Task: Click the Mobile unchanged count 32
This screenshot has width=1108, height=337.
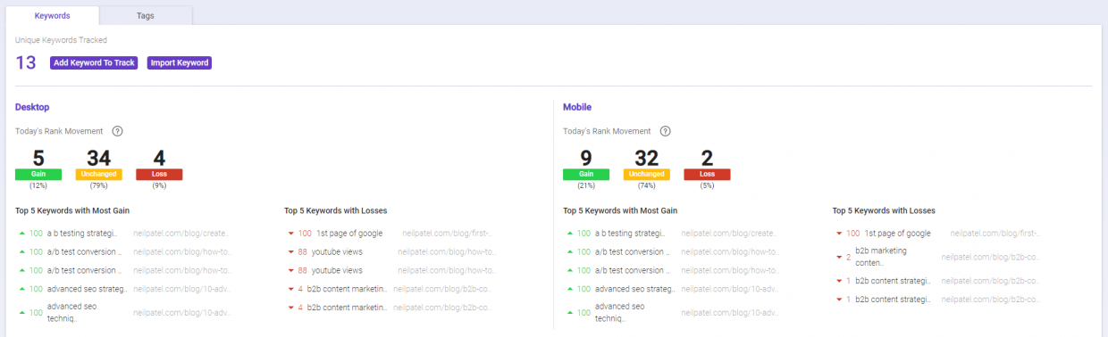Action: [646, 158]
